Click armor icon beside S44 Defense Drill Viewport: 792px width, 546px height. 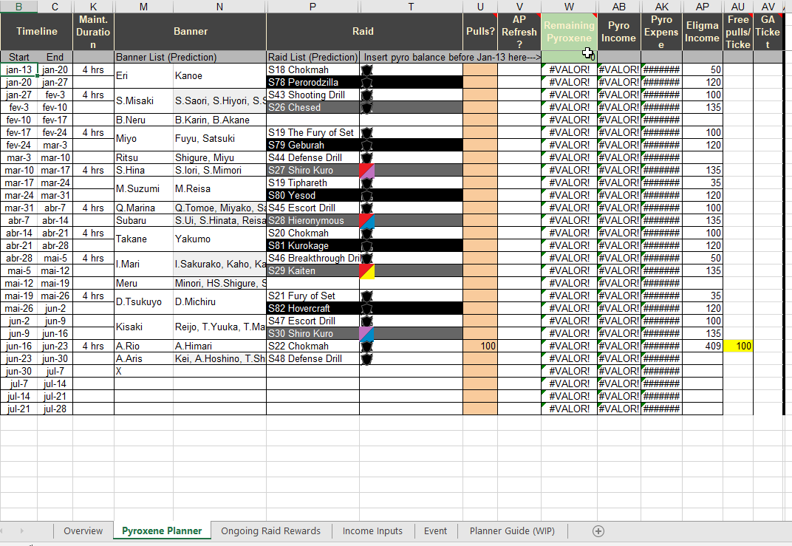point(366,157)
